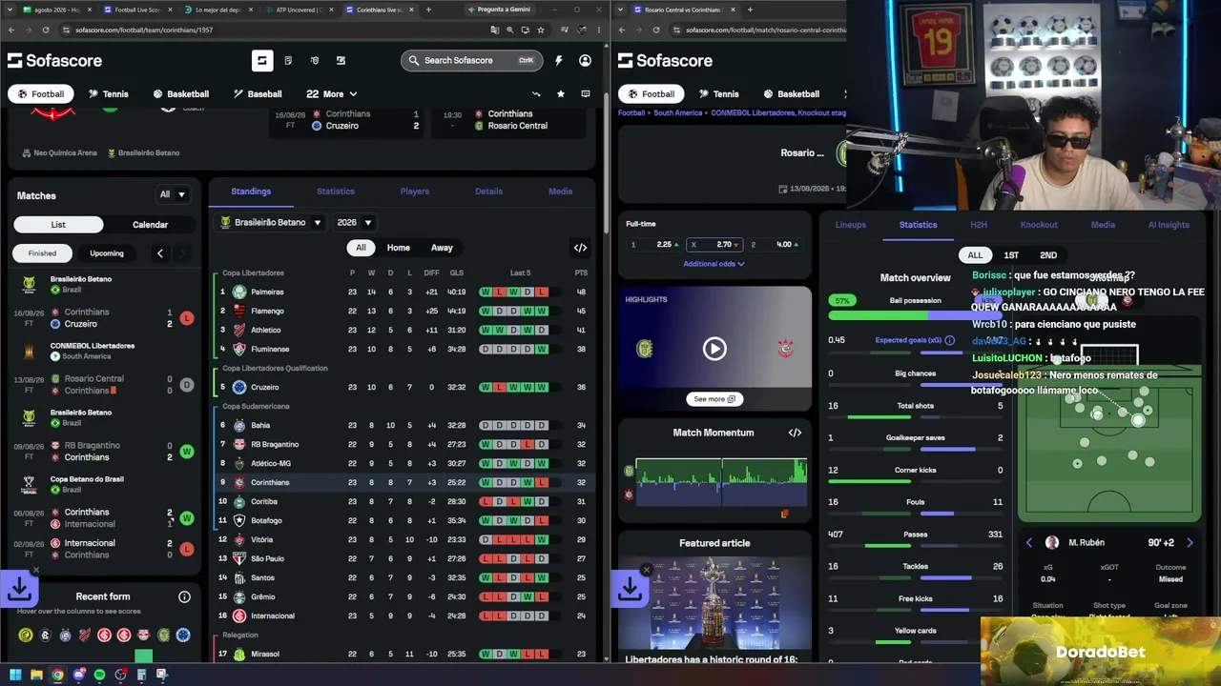
Task: Select Basketball in the left window sports bar
Action: (180, 94)
